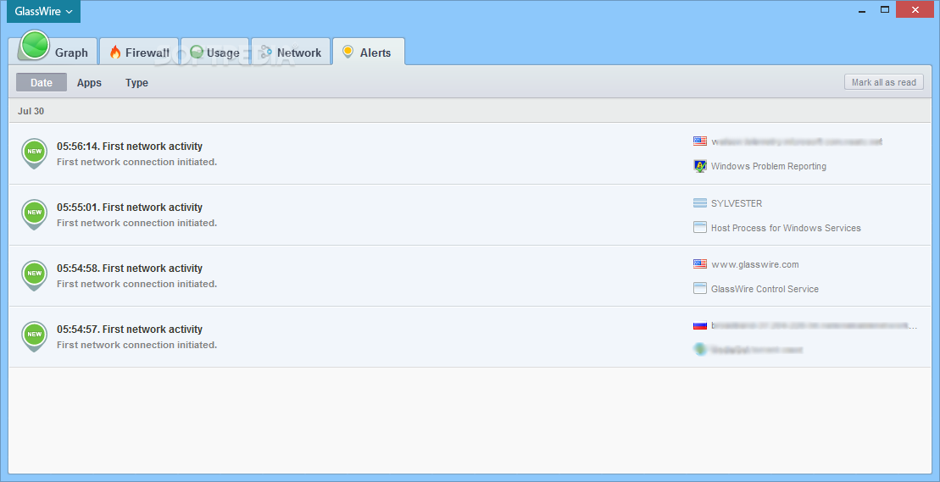Image resolution: width=940 pixels, height=482 pixels.
Task: Maximize the GlassWire window
Action: pyautogui.click(x=885, y=9)
